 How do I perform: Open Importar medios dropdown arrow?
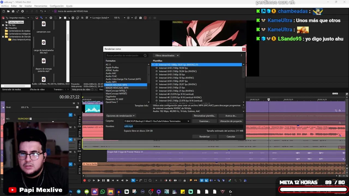point(28,18)
